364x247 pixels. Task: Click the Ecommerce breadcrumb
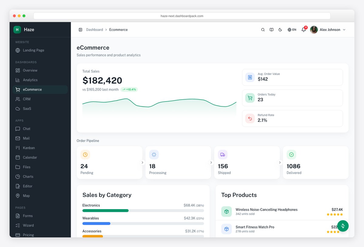pos(118,30)
